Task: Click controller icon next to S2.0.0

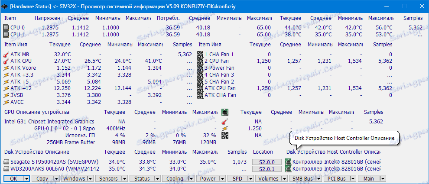Action: point(288,162)
